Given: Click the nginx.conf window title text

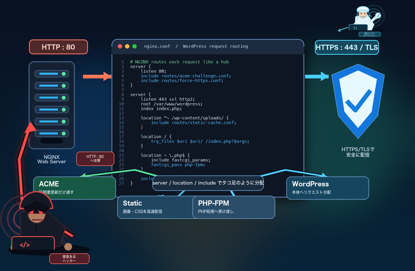Looking at the screenshot, I should click(196, 46).
